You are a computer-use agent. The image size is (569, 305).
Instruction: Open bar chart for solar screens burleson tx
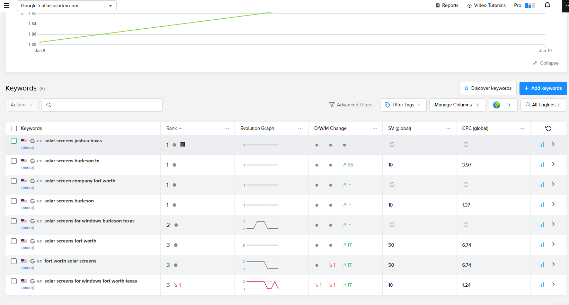[x=542, y=165]
